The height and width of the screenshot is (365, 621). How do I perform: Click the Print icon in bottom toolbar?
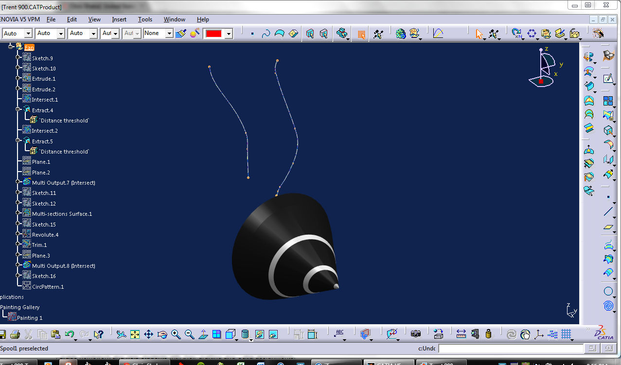pos(15,334)
